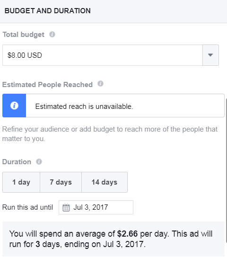Screen dimensions: 227x257
Task: Click the blue info icon in reach notice
Action: coord(14,106)
